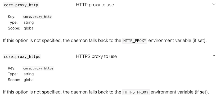Click the core.proxy_http key value

[37, 17]
